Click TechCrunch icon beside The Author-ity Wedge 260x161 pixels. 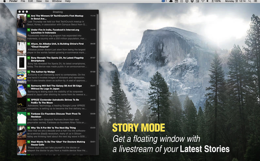click(28, 72)
